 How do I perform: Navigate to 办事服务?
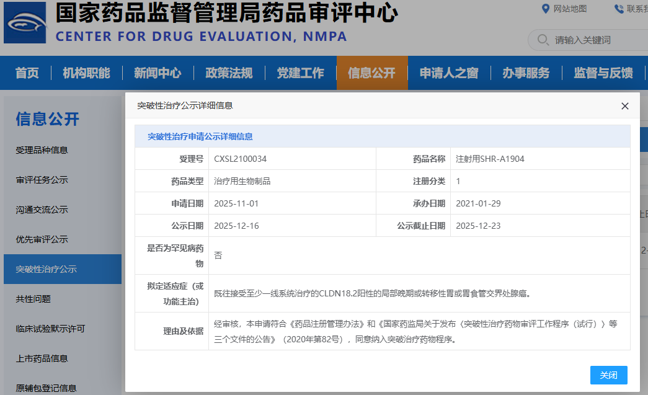click(x=526, y=73)
